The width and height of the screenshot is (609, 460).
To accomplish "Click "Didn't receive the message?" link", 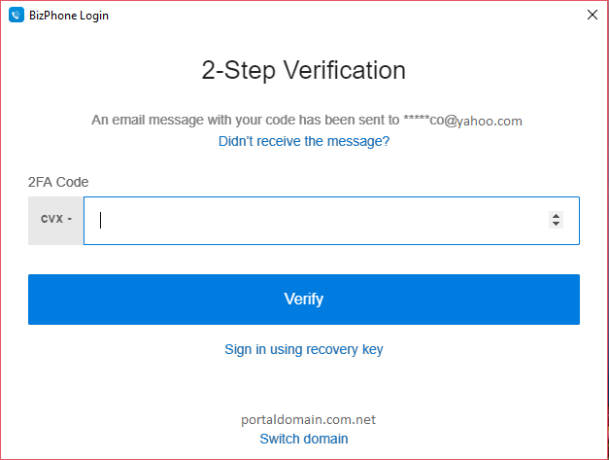I will click(304, 141).
